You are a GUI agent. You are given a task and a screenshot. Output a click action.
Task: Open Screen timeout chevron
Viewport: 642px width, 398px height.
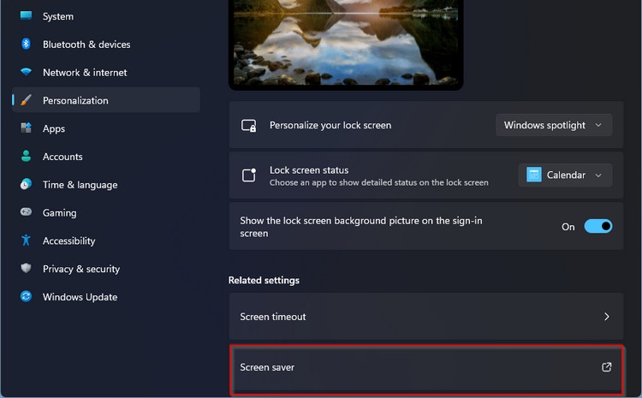pos(607,317)
